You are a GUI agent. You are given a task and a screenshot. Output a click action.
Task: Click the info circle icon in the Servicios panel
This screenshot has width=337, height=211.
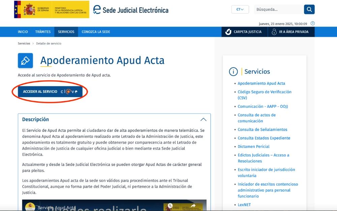[233, 72]
